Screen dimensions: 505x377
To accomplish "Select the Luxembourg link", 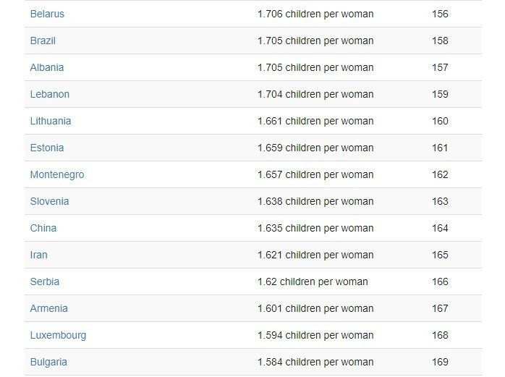I will (x=58, y=335).
